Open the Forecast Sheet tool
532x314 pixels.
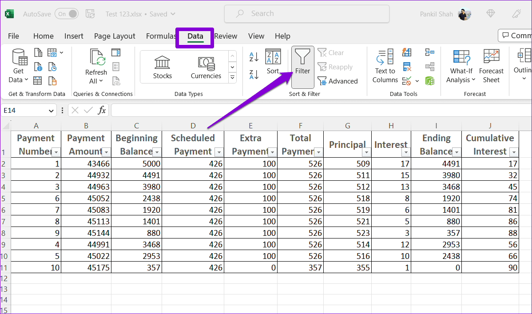(x=491, y=66)
